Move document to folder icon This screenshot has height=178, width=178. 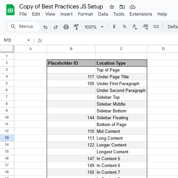click(x=122, y=7)
